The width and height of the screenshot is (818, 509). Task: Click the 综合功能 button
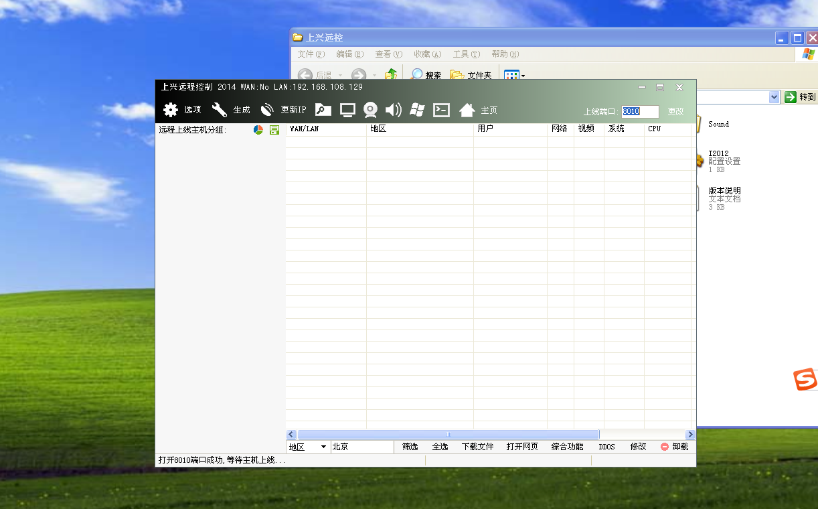tap(567, 447)
